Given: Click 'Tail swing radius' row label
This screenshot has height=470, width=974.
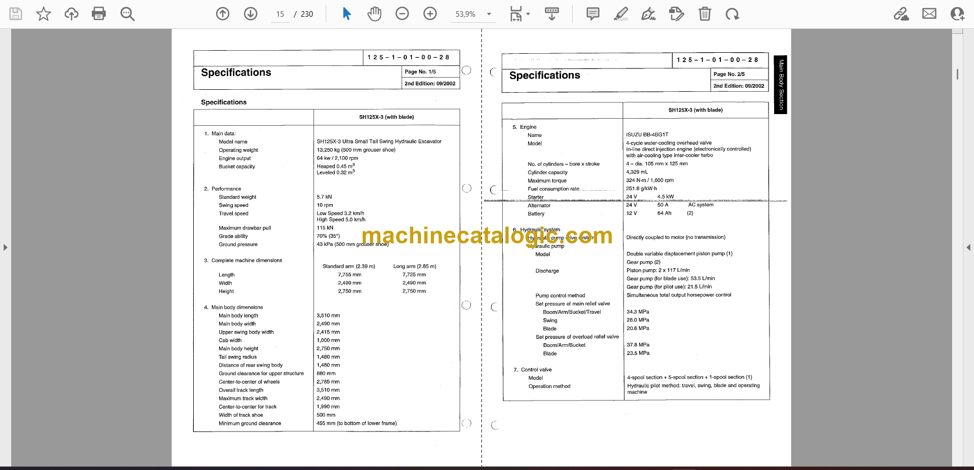Looking at the screenshot, I should point(237,357).
